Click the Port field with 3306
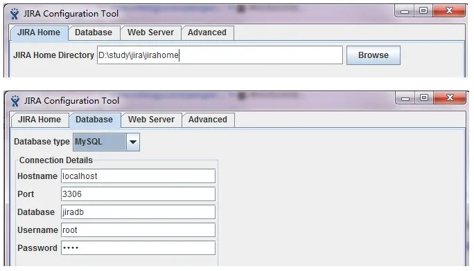Image resolution: width=474 pixels, height=271 pixels. pos(138,194)
